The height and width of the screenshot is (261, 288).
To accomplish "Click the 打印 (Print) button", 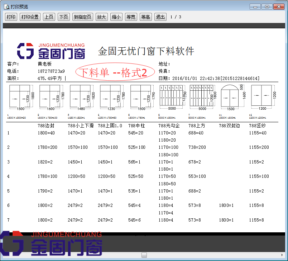I will coord(11,16).
